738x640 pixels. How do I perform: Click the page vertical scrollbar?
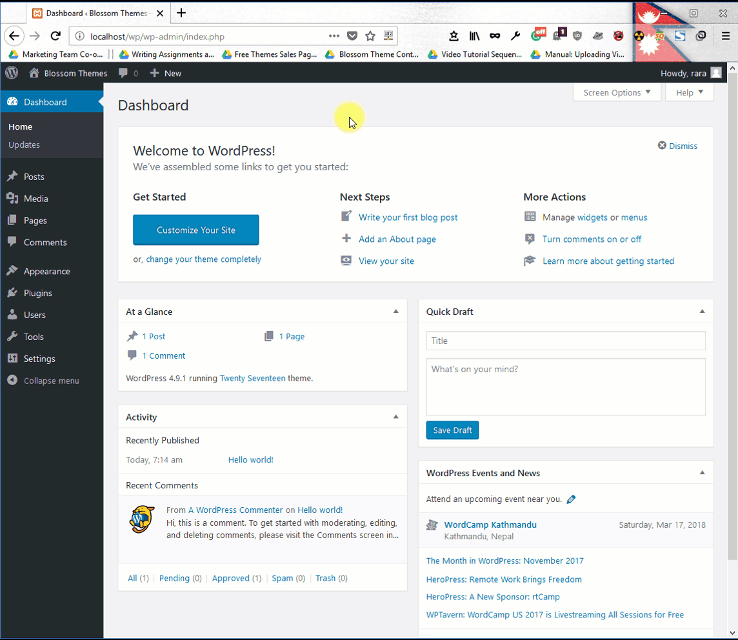(x=732, y=315)
